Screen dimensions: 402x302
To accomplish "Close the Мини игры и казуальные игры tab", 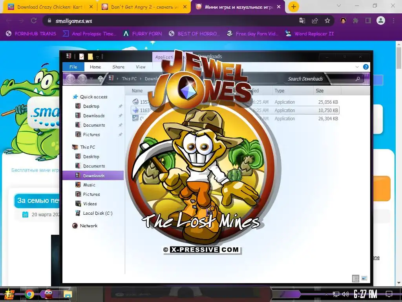I will [x=279, y=7].
